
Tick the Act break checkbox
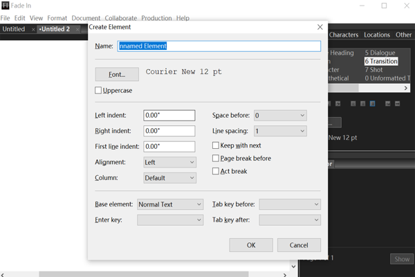tap(216, 171)
